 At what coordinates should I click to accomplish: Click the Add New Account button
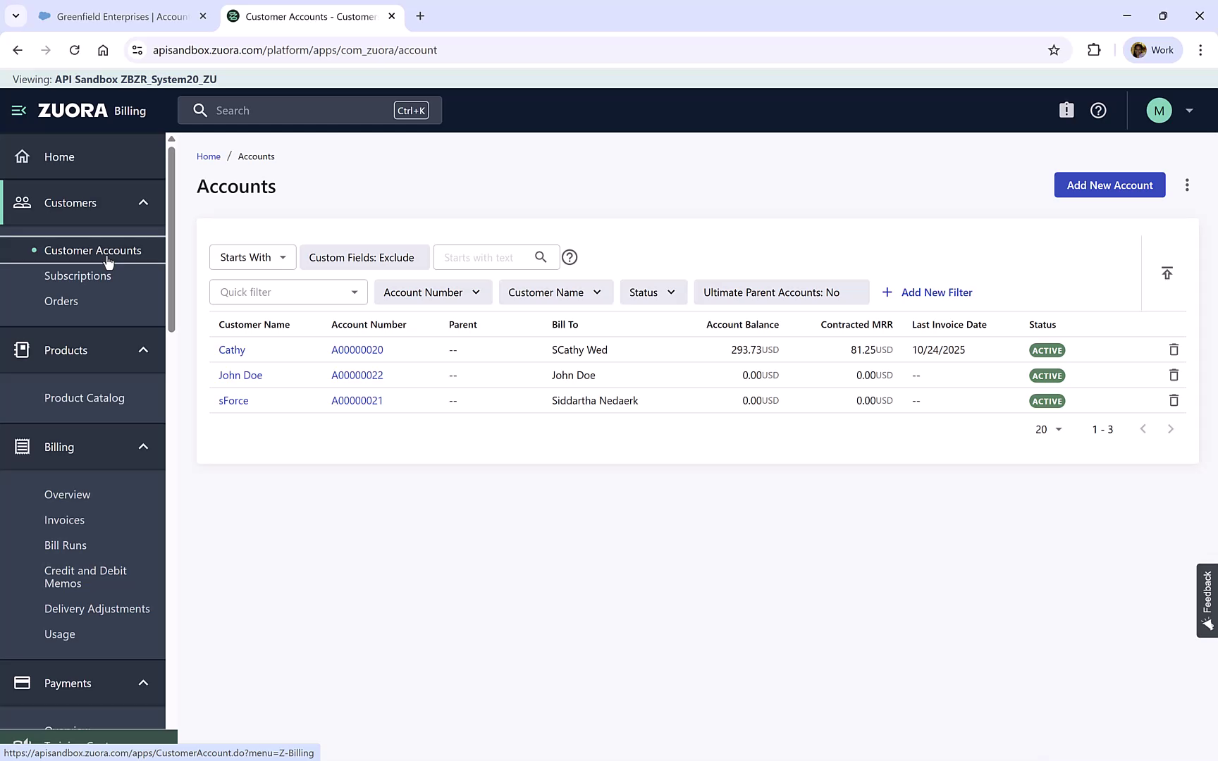point(1109,185)
